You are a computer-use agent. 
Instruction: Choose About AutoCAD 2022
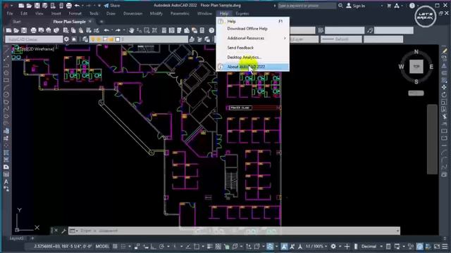coord(253,67)
